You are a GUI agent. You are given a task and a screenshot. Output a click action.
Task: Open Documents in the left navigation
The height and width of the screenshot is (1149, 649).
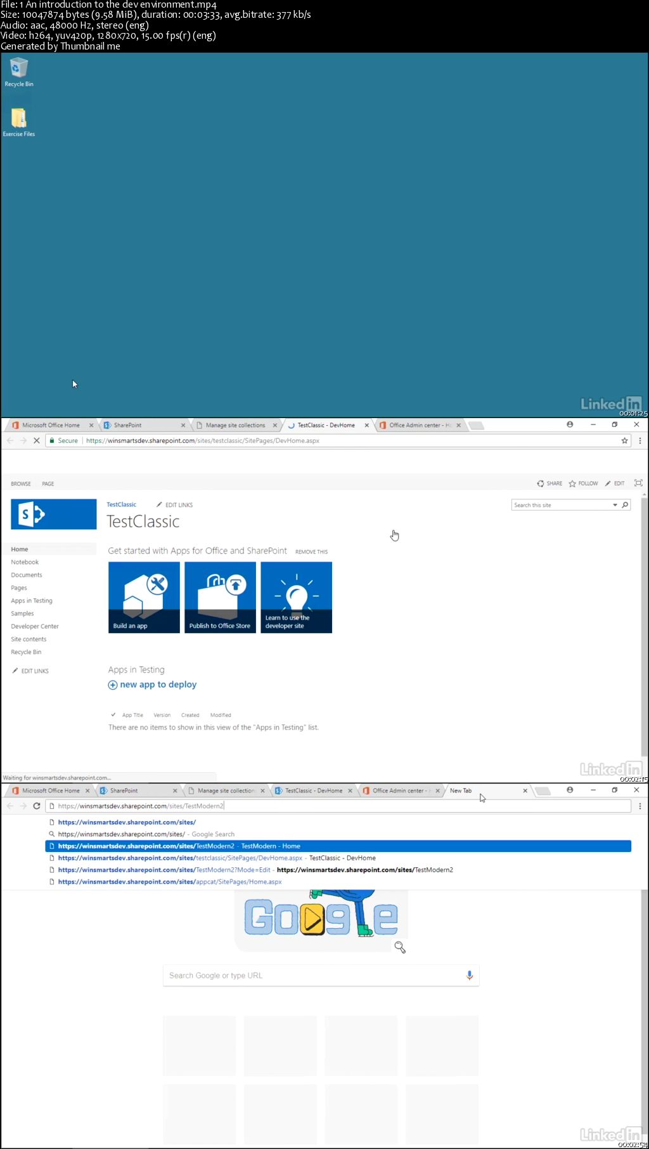pyautogui.click(x=27, y=575)
